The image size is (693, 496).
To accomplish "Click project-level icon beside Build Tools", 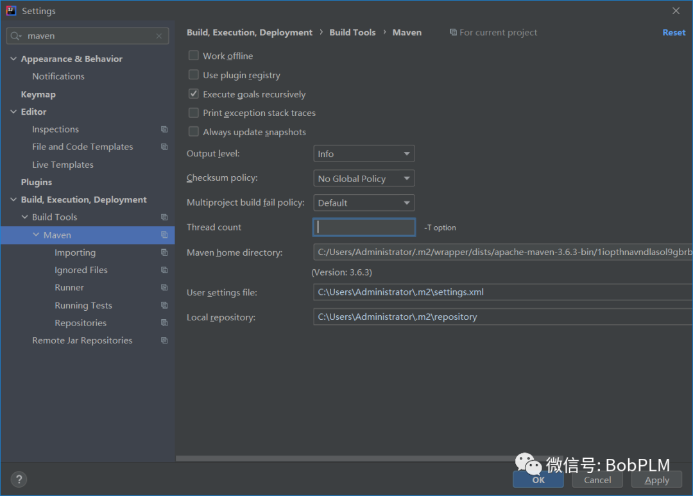I will [164, 217].
